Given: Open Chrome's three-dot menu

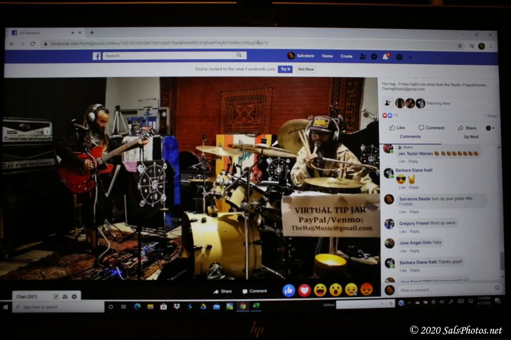Looking at the screenshot, I should [491, 46].
